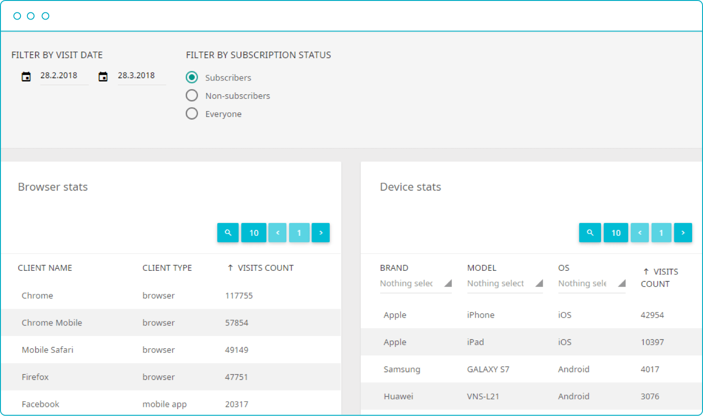
Task: Click the first window control circle
Action: point(17,15)
